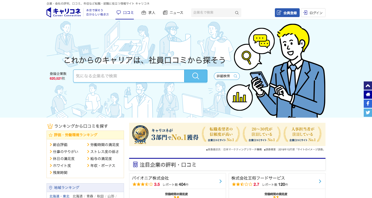Click the magnifier icon in header search
372x198 pixels.
(x=237, y=13)
